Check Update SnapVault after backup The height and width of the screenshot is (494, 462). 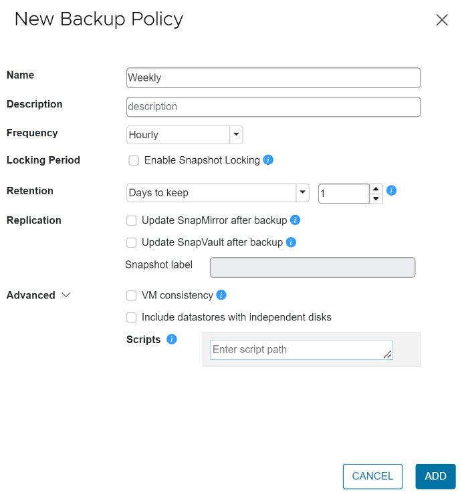click(x=132, y=242)
